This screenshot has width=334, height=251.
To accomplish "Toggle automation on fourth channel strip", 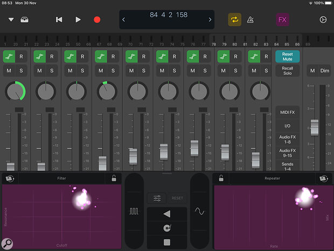I will pyautogui.click(x=101, y=57).
